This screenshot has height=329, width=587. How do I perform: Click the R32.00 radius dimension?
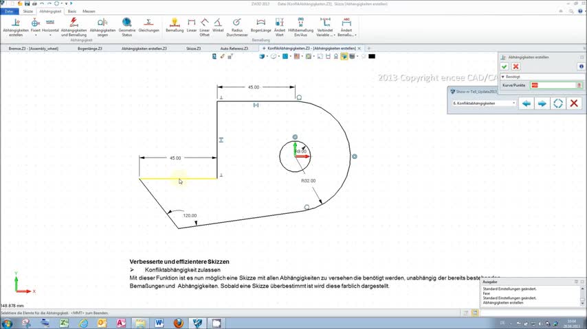309,181
